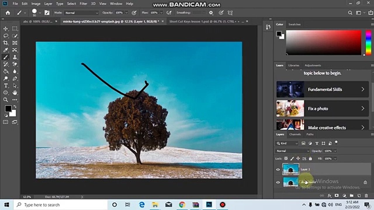This screenshot has height=210, width=374.
Task: Open Fundamental Skills tutorial
Action: click(x=323, y=89)
